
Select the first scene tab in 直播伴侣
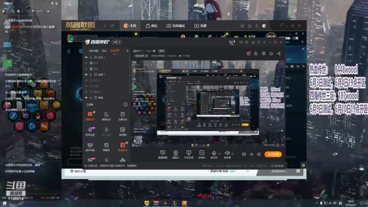[x=93, y=51]
